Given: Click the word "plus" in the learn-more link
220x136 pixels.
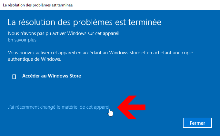Looking at the screenshot, I should coord(32,40).
